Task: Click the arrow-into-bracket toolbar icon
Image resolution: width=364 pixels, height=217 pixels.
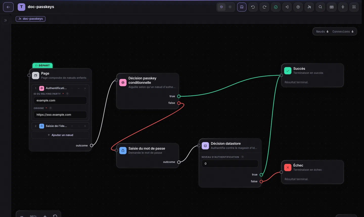Action: (x=287, y=7)
